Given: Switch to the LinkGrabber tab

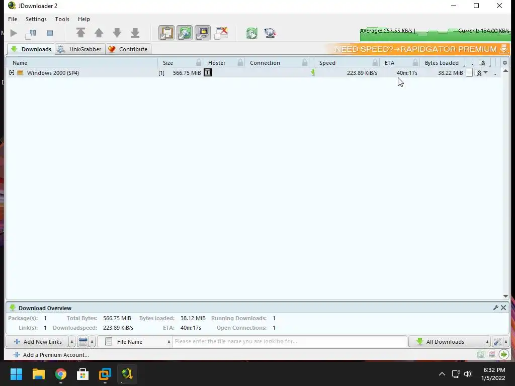Looking at the screenshot, I should (80, 49).
